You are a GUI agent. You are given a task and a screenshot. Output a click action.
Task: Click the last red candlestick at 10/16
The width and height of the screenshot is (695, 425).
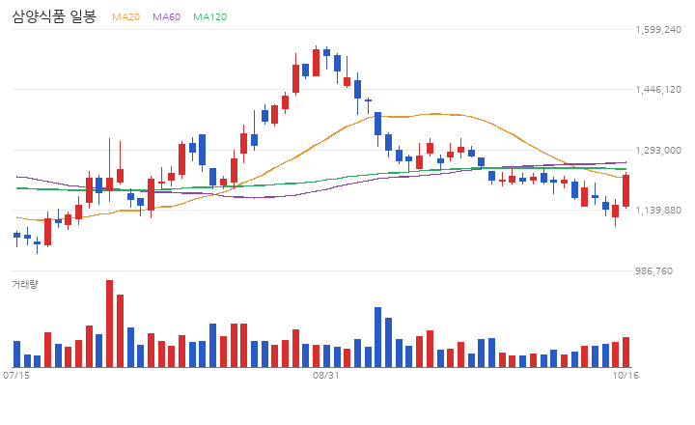[x=625, y=190]
